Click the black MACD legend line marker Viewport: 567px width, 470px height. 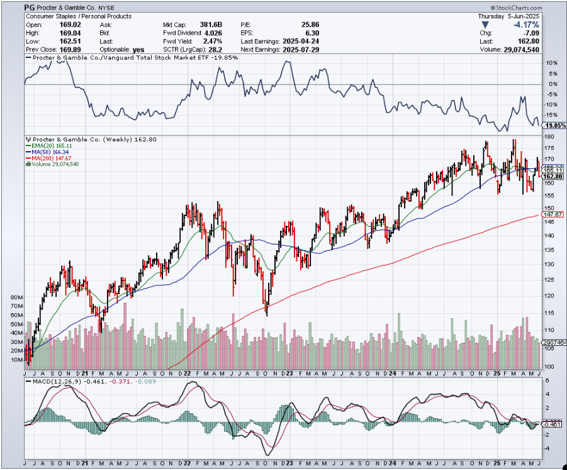click(28, 382)
